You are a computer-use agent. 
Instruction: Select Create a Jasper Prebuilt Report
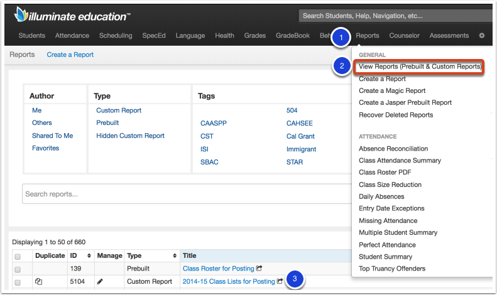coord(405,102)
